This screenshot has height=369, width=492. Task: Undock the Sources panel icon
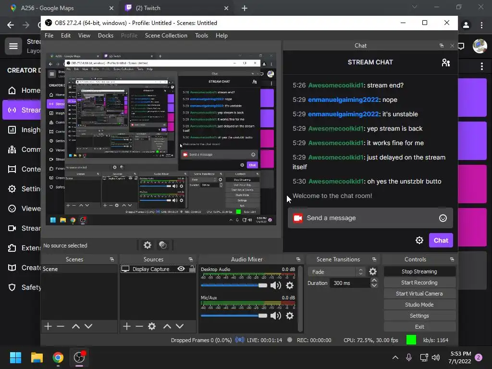[190, 259]
